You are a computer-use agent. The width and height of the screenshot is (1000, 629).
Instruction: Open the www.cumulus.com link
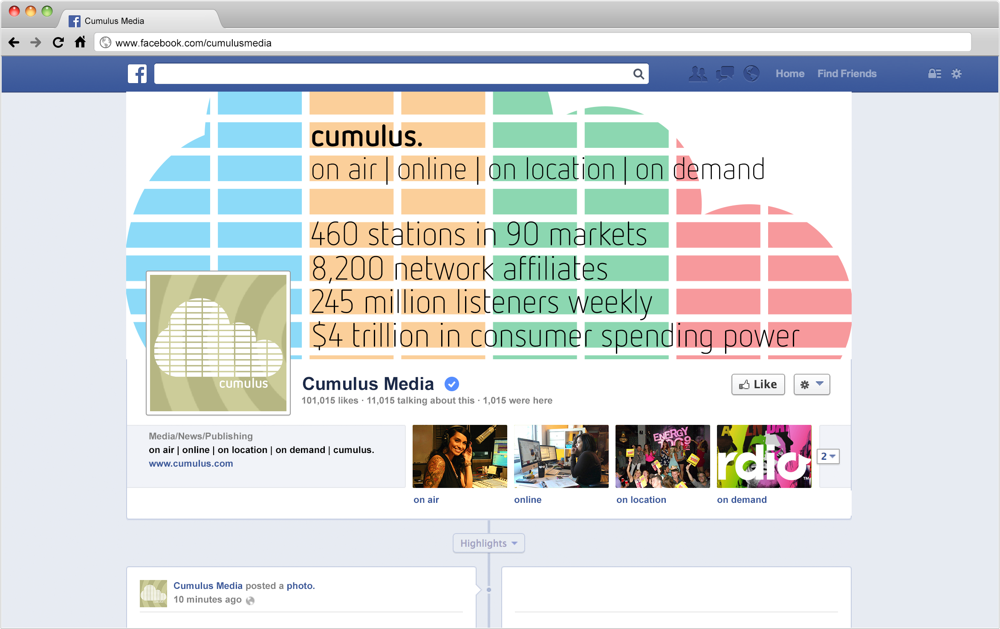coord(191,464)
